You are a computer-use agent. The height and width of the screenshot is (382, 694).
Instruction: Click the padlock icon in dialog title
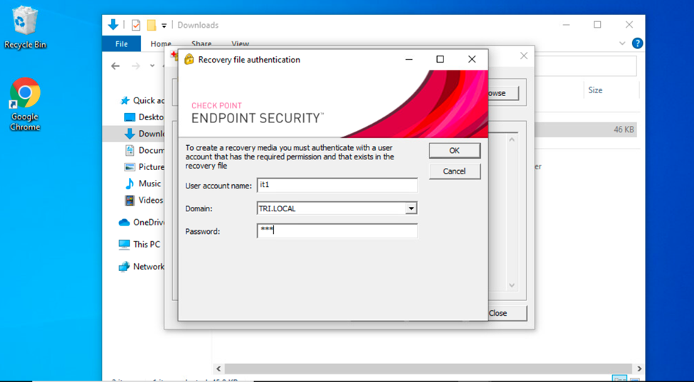click(189, 59)
